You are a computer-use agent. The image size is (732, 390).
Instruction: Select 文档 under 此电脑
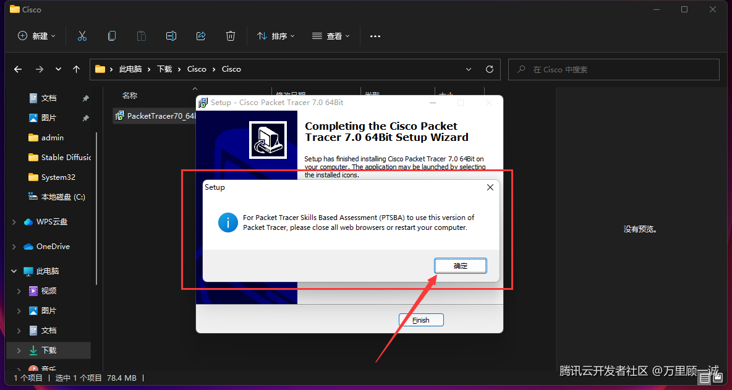coord(49,330)
